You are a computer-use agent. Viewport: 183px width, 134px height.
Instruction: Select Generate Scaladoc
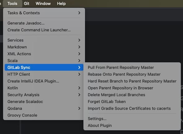click(x=44, y=102)
